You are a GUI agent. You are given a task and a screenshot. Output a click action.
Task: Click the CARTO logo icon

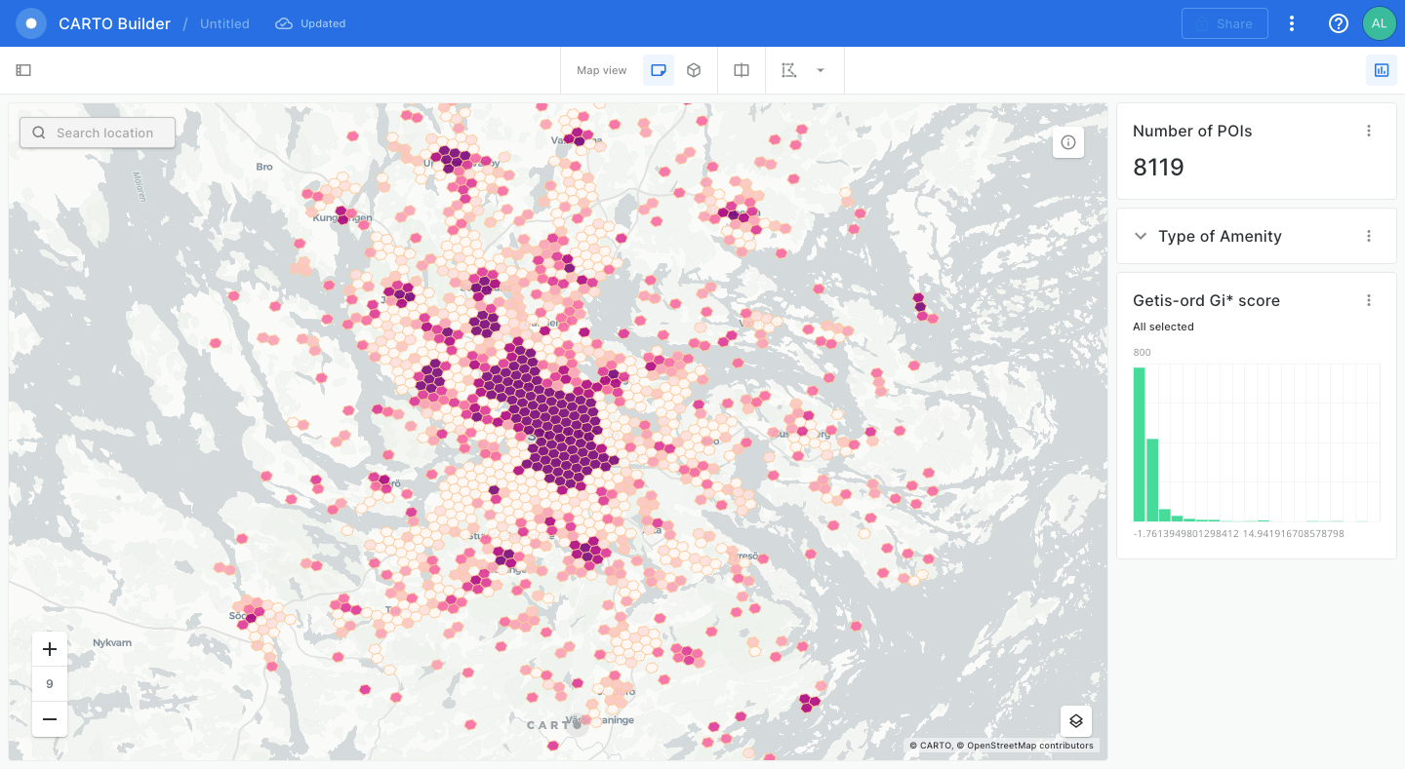point(31,23)
